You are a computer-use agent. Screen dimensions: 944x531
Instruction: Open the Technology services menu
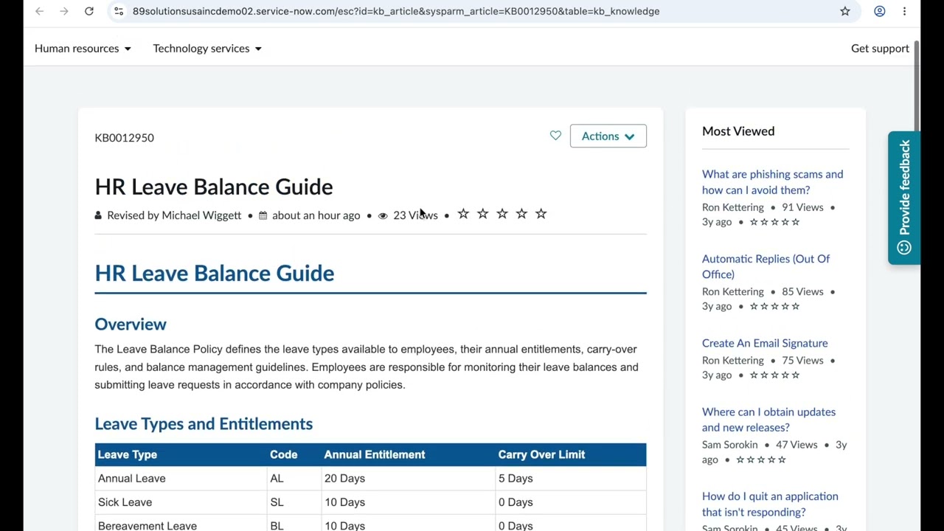coord(207,48)
